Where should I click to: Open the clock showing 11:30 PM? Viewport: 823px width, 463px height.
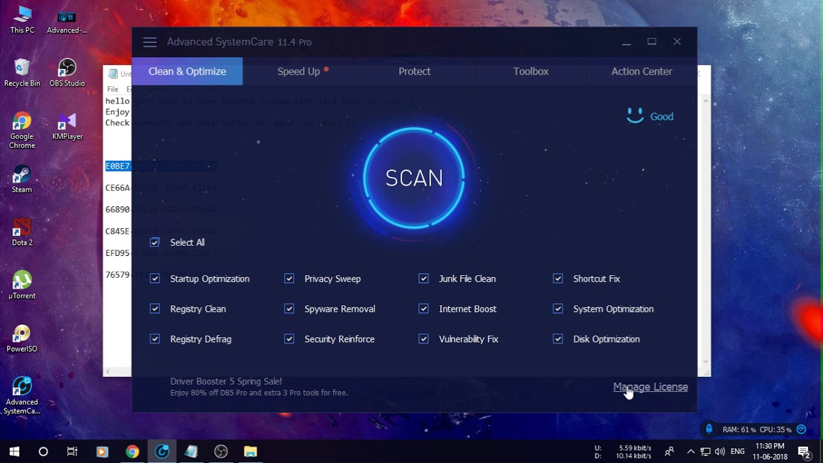[770, 451]
